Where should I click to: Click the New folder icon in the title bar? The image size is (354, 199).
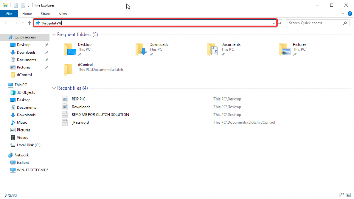click(x=23, y=5)
